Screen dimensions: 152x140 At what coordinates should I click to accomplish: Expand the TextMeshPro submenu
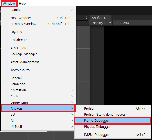38,70
